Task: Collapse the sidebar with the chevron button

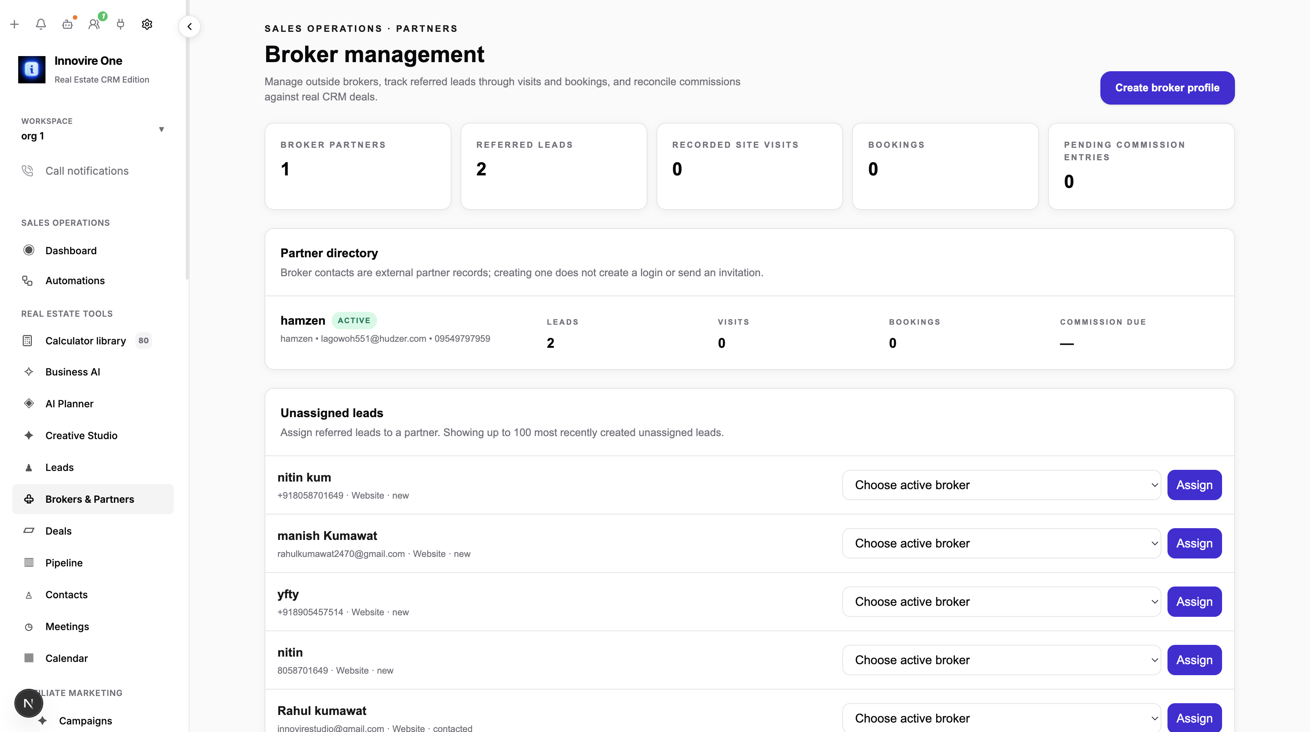Action: 189,27
